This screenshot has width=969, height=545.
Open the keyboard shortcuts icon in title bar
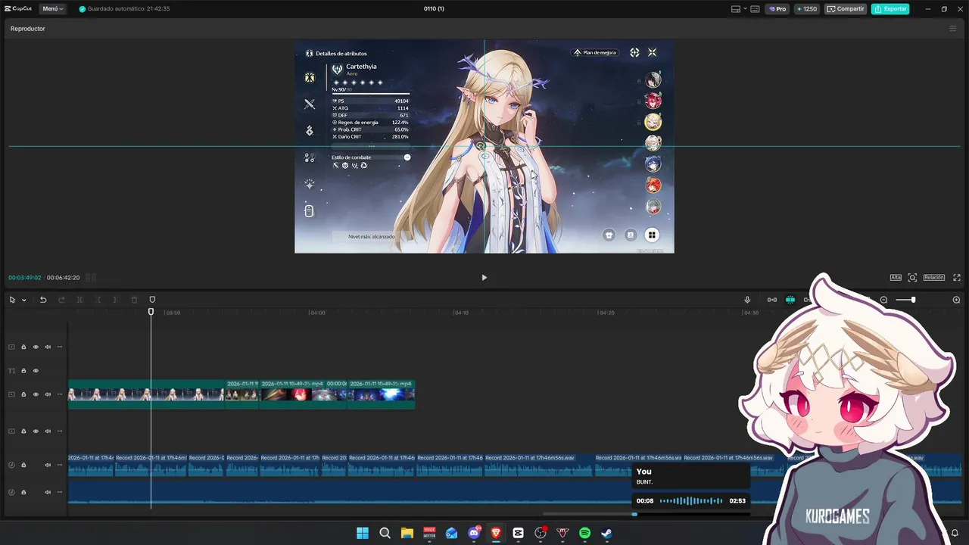tap(755, 9)
